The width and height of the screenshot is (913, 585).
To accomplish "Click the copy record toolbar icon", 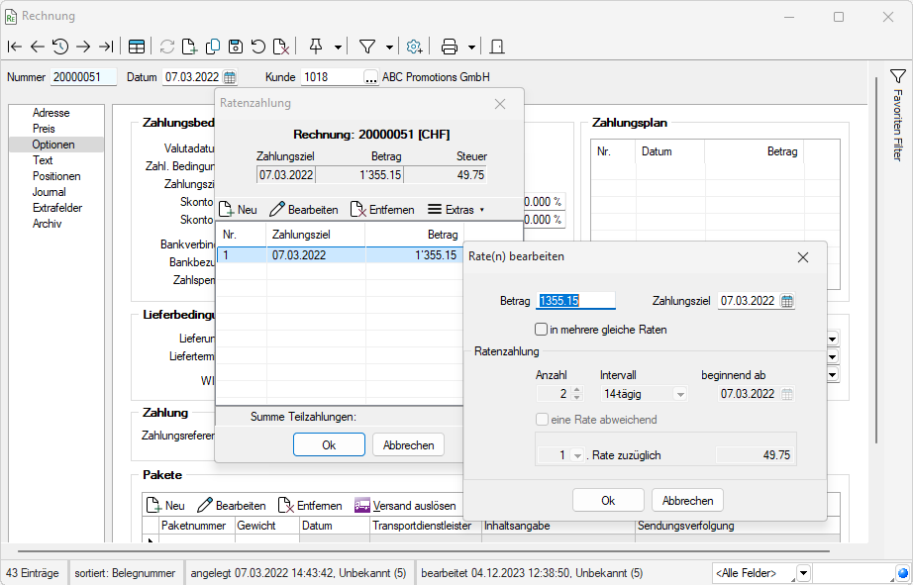I will (x=213, y=47).
